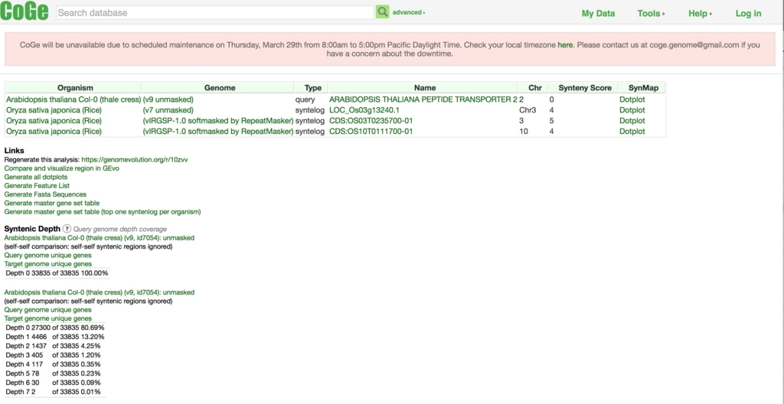Screen dimensions: 784x404
Task: Open first Query genome unique genes link
Action: click(47, 255)
